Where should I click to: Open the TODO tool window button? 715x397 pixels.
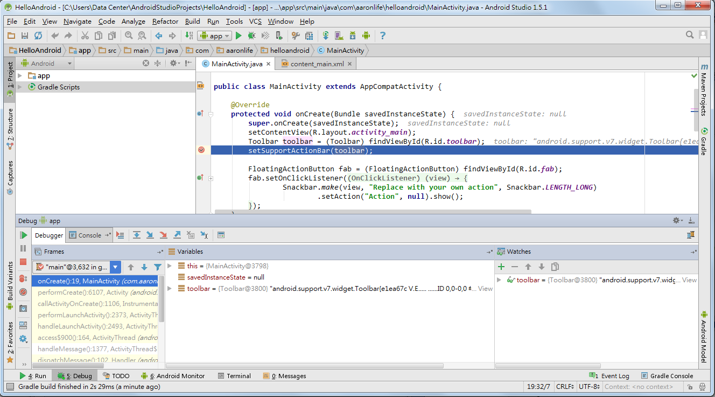point(115,376)
